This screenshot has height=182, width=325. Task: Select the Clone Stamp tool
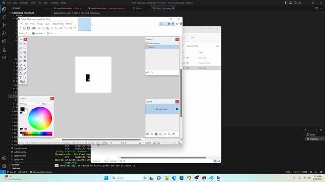21,73
